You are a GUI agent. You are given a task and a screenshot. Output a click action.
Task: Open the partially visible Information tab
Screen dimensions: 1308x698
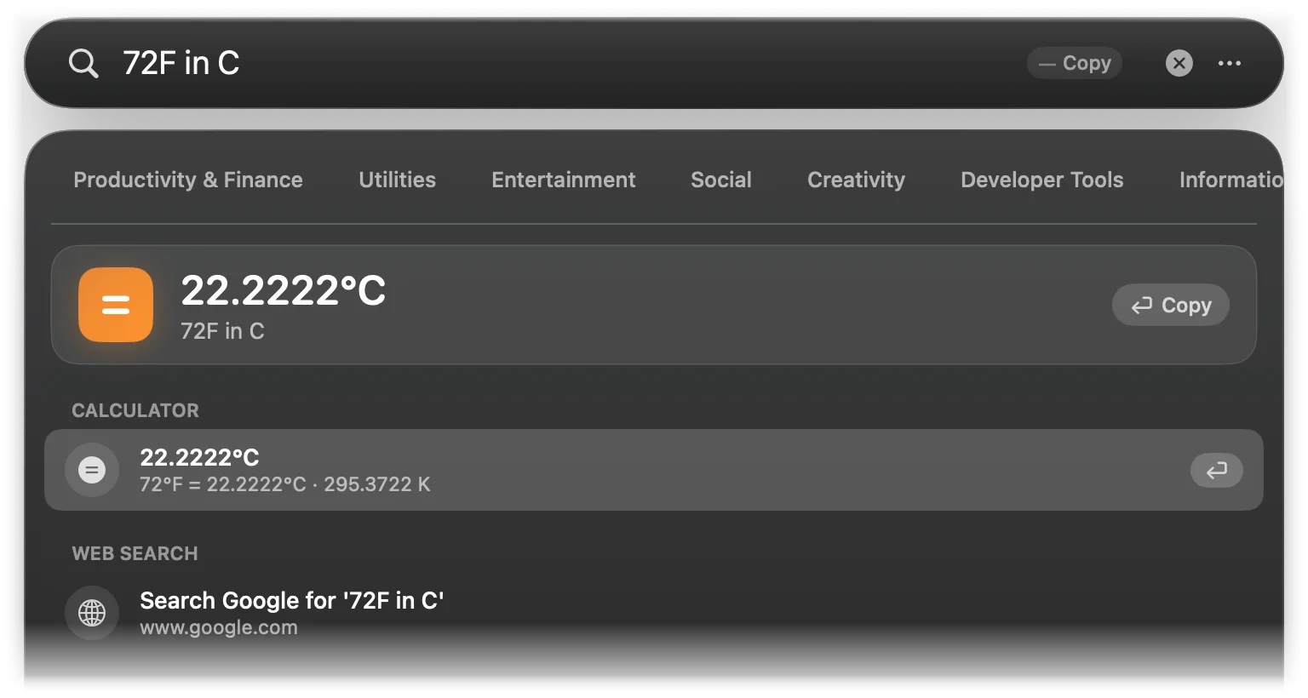point(1231,180)
